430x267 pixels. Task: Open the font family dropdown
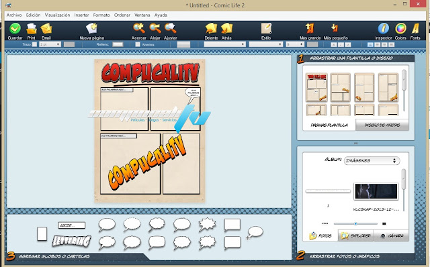(224, 44)
